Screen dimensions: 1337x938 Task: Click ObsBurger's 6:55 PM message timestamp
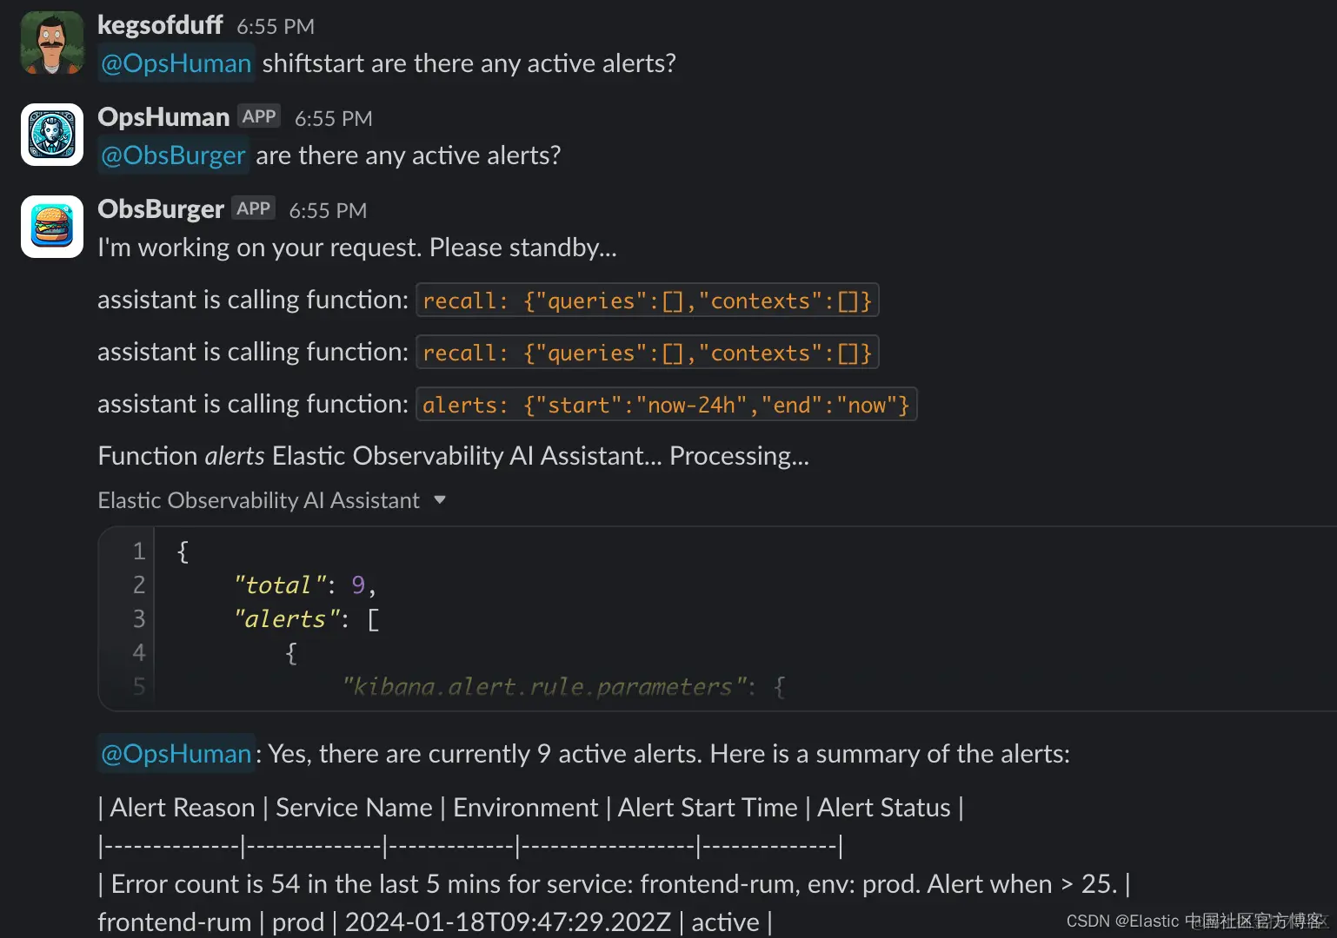click(x=328, y=211)
